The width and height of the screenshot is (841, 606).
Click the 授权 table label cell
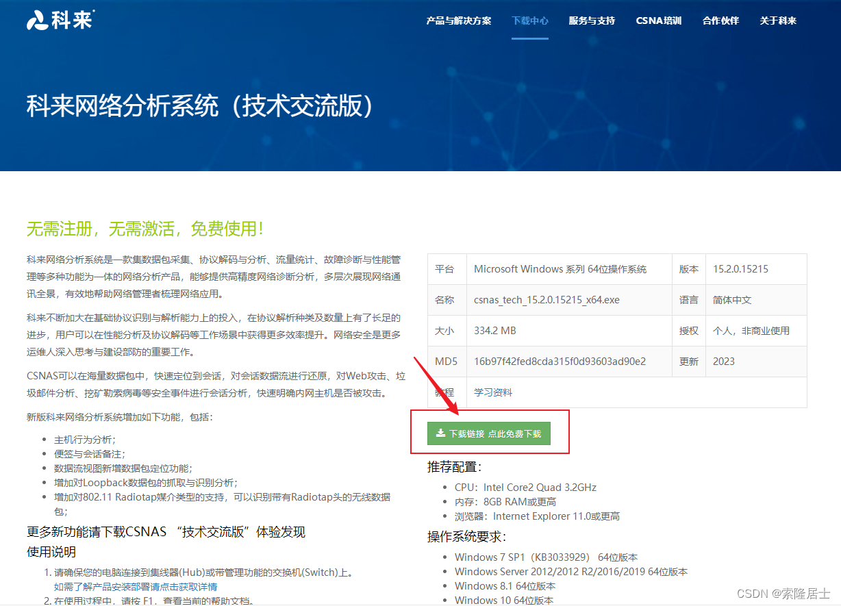[689, 331]
